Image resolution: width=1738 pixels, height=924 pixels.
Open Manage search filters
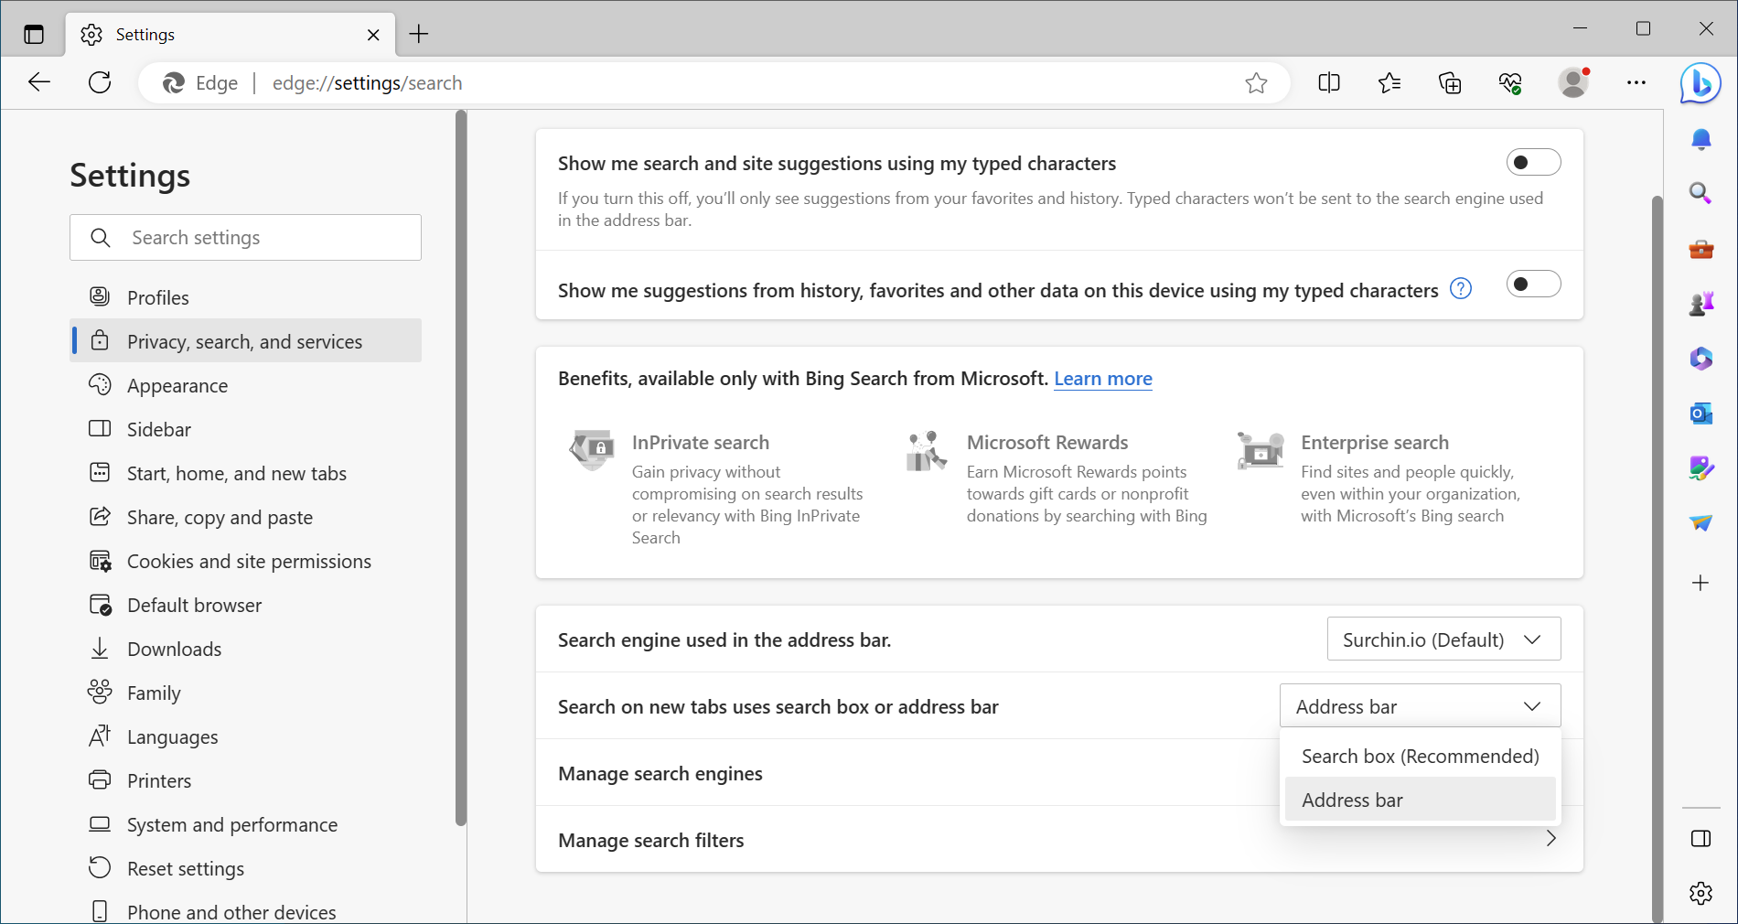tap(1059, 840)
